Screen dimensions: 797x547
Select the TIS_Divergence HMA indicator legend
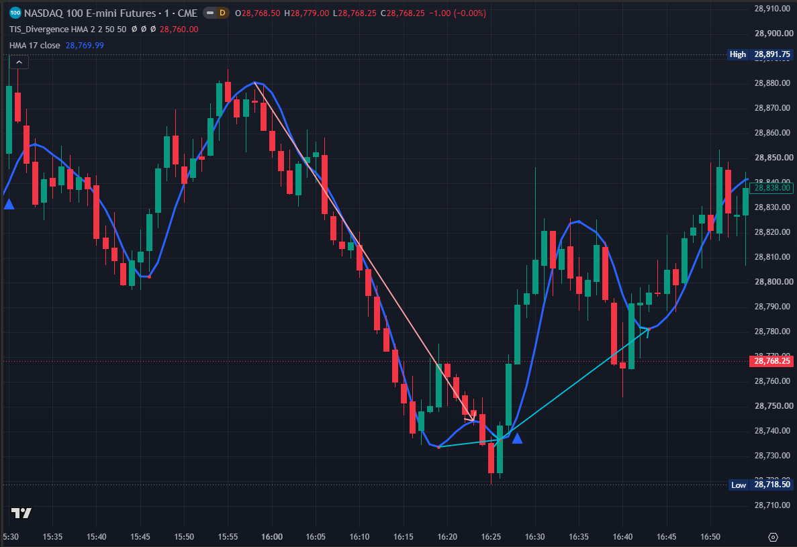pos(68,30)
